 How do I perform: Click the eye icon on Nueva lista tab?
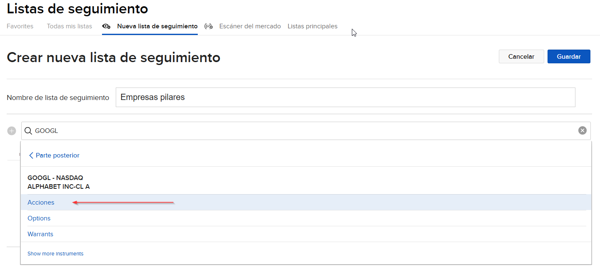pyautogui.click(x=107, y=26)
